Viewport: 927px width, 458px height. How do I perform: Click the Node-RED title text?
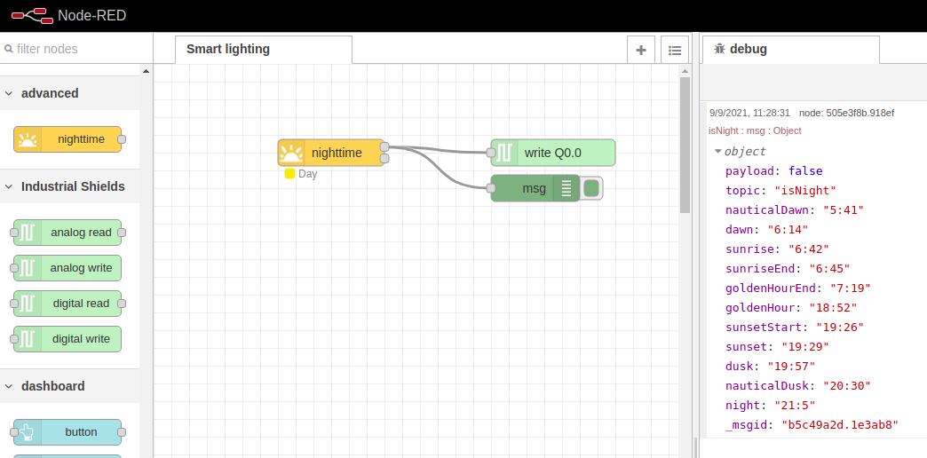(92, 15)
